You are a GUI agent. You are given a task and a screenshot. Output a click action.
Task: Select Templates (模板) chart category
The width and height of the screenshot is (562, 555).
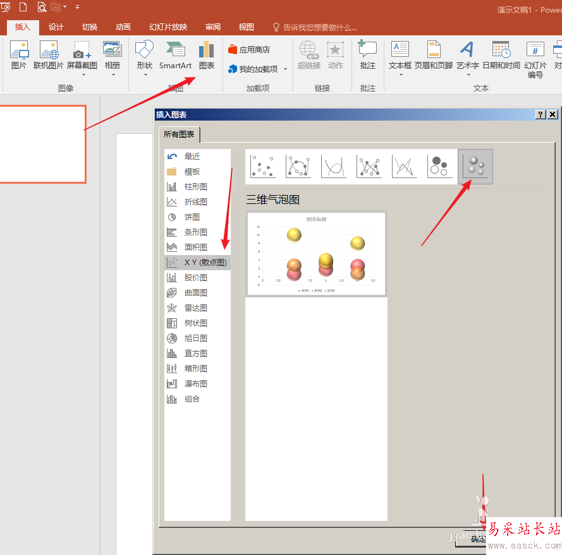pyautogui.click(x=197, y=172)
